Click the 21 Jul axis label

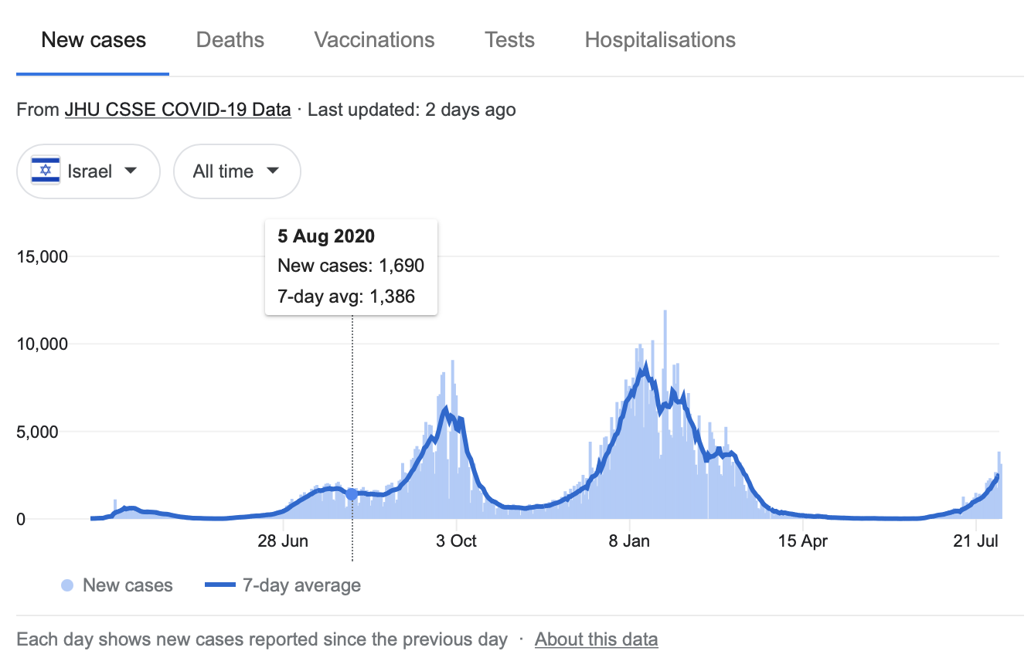[x=976, y=541]
